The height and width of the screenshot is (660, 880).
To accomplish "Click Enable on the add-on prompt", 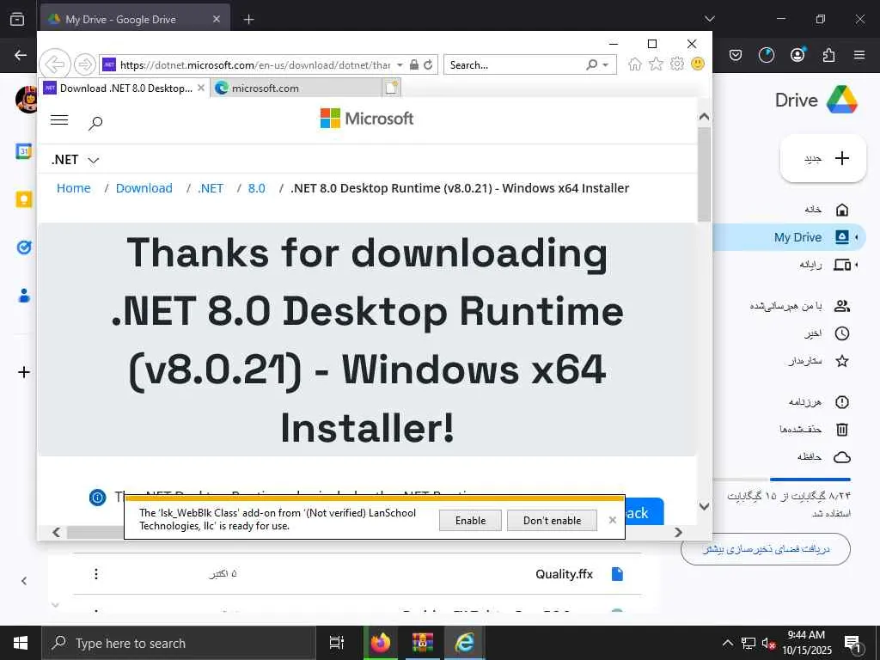I will pyautogui.click(x=470, y=520).
